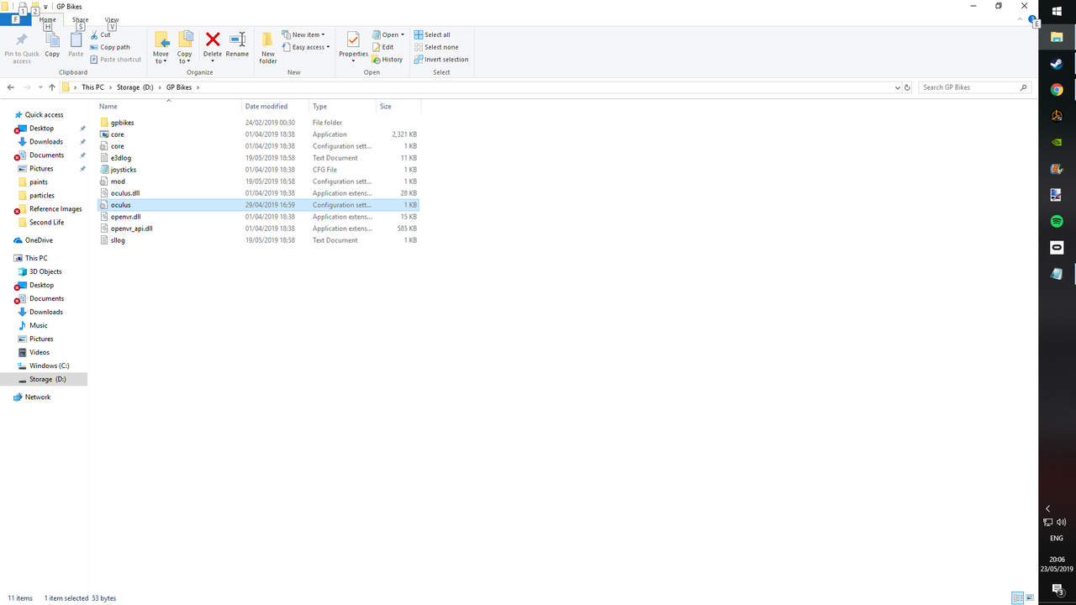Click Copy path in the ribbon
Screen dimensions: 1076x605
pyautogui.click(x=110, y=47)
